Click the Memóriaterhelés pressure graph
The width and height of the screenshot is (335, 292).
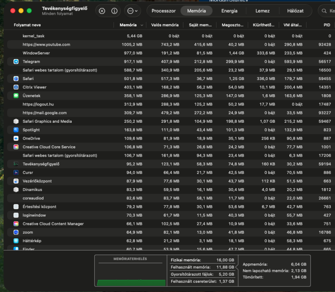[131, 271]
